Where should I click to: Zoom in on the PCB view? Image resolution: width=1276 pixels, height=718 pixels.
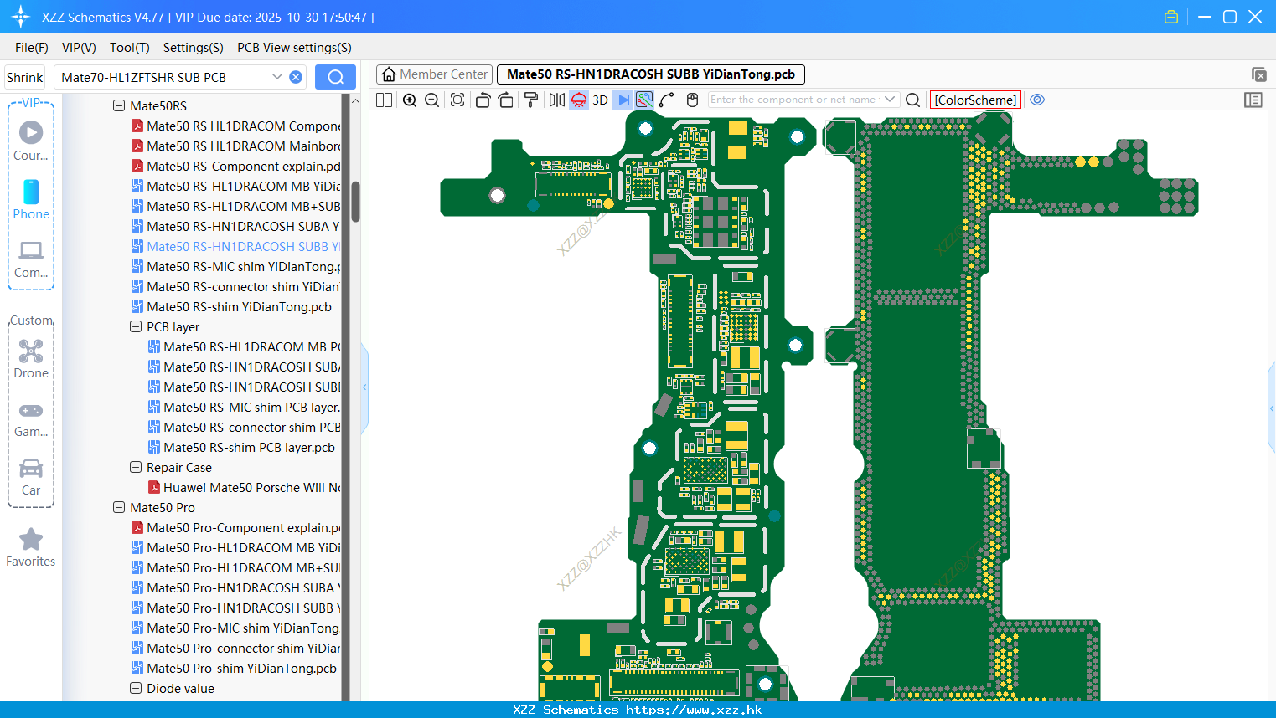[410, 100]
